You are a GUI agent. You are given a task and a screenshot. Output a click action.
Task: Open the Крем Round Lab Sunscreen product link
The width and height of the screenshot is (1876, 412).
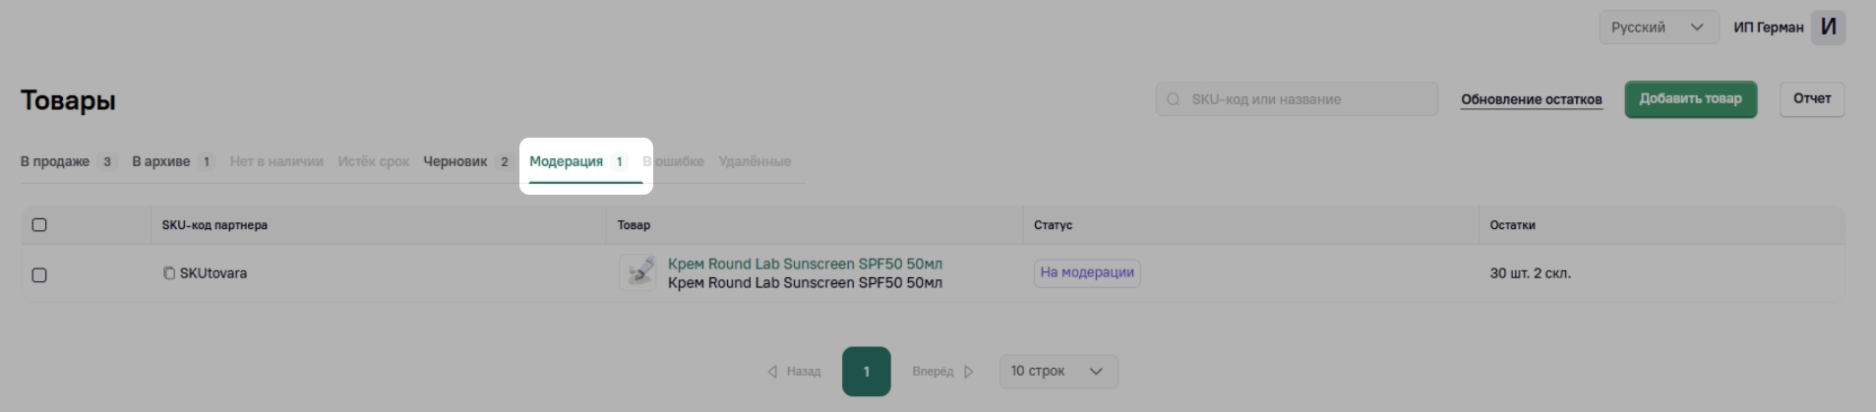pos(805,264)
